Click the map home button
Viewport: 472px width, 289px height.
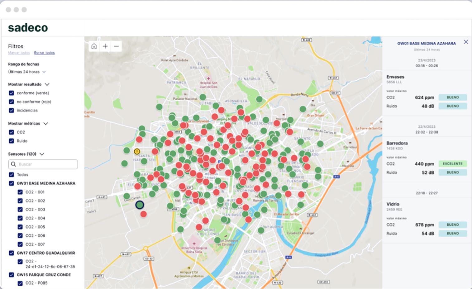(x=94, y=46)
